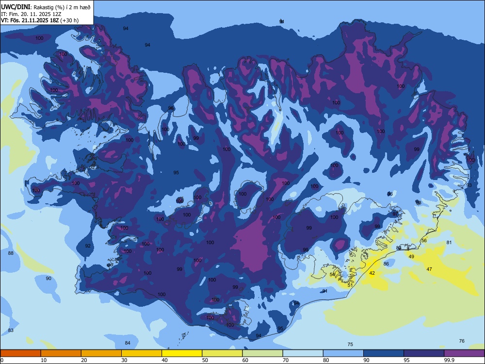This screenshot has width=485, height=364.
Task: Choose the 70–80 pale blue legend swatch
Action: point(303,353)
